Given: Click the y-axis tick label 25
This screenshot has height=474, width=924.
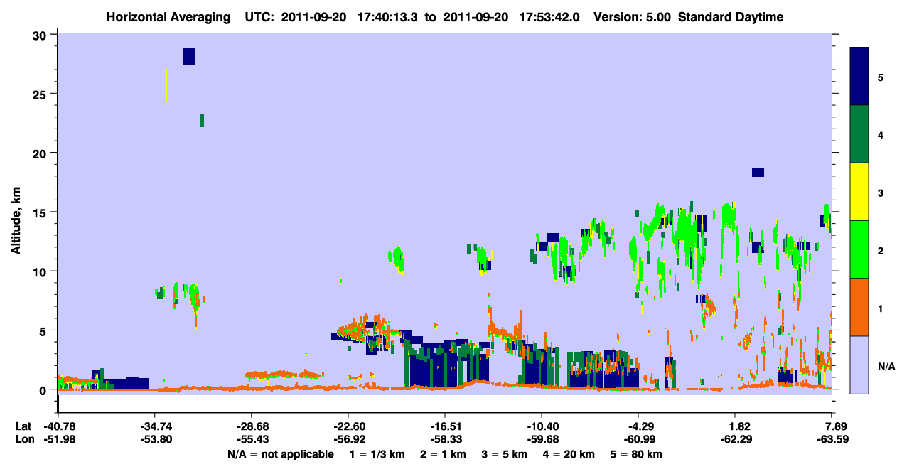Looking at the screenshot, I should click(41, 94).
